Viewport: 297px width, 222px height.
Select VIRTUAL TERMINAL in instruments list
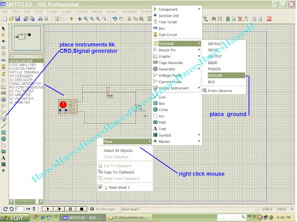25,72
